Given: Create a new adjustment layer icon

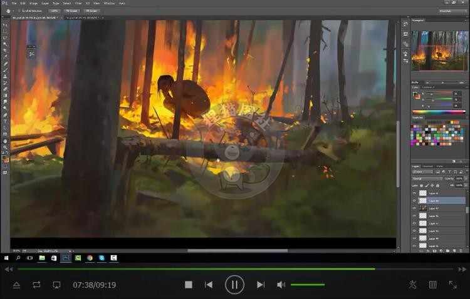Looking at the screenshot, I should click(441, 251).
